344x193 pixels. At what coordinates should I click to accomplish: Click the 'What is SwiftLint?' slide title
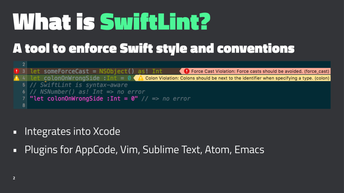(112, 21)
